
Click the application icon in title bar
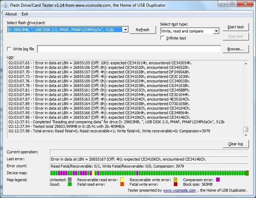5,5
